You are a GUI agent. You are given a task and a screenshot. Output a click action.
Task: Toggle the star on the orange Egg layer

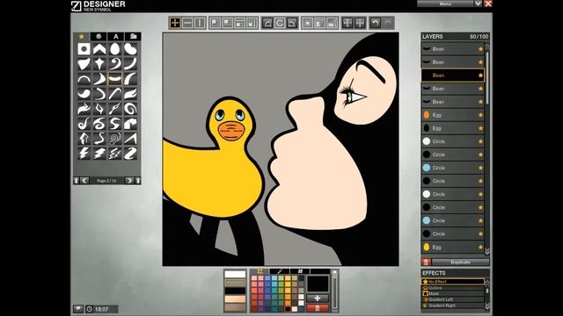(x=480, y=115)
